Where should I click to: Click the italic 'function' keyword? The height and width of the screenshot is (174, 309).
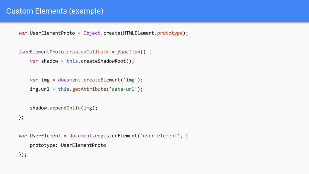click(129, 52)
